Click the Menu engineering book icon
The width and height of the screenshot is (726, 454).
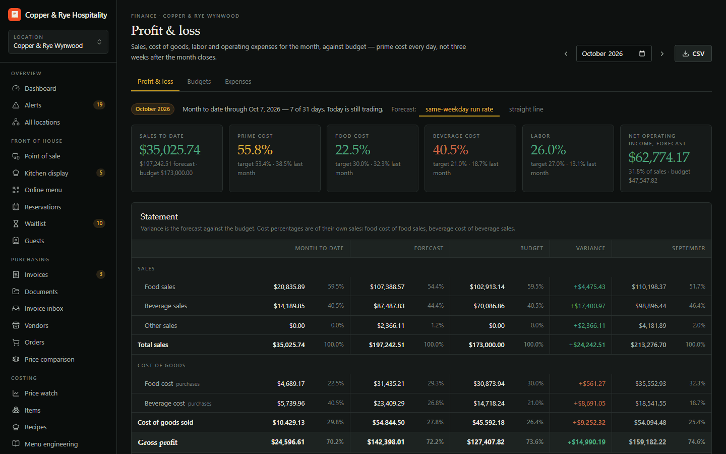pyautogui.click(x=16, y=444)
